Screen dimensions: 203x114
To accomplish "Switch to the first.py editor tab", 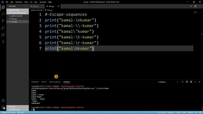I will click(x=37, y=6).
